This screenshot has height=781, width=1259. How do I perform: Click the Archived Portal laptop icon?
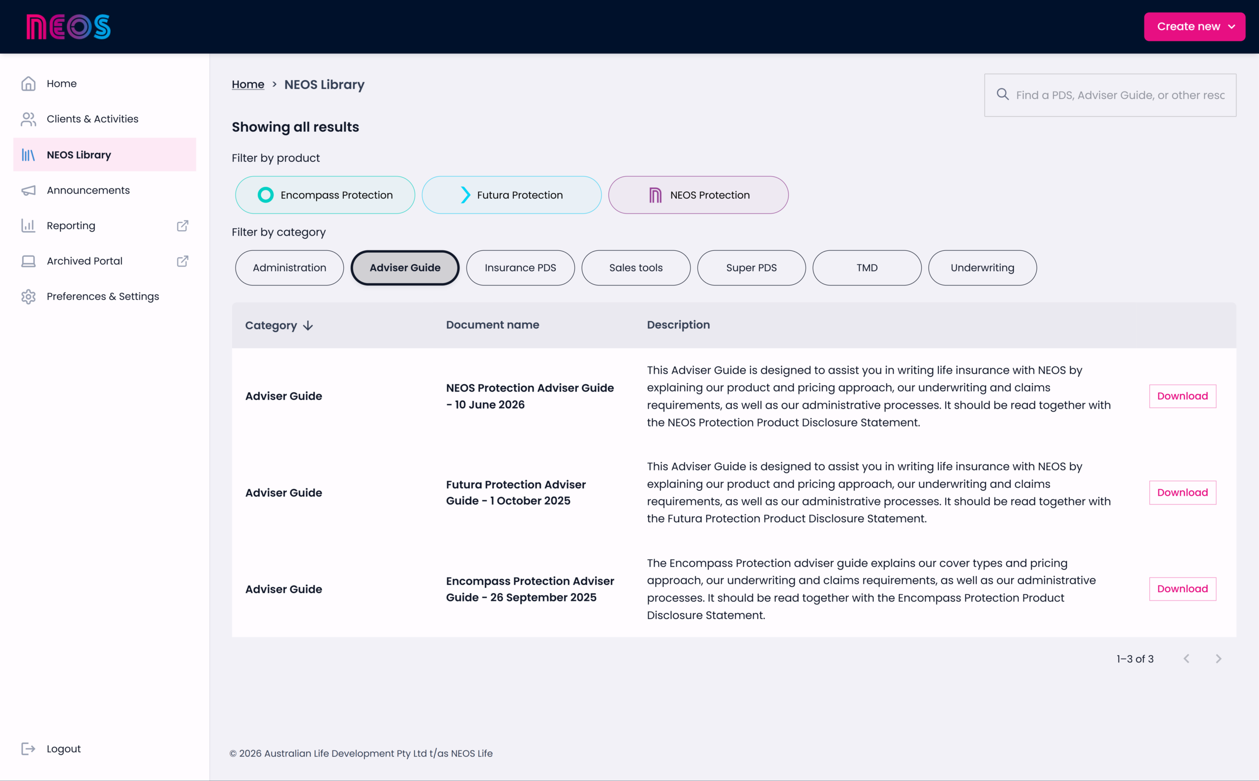pyautogui.click(x=29, y=261)
